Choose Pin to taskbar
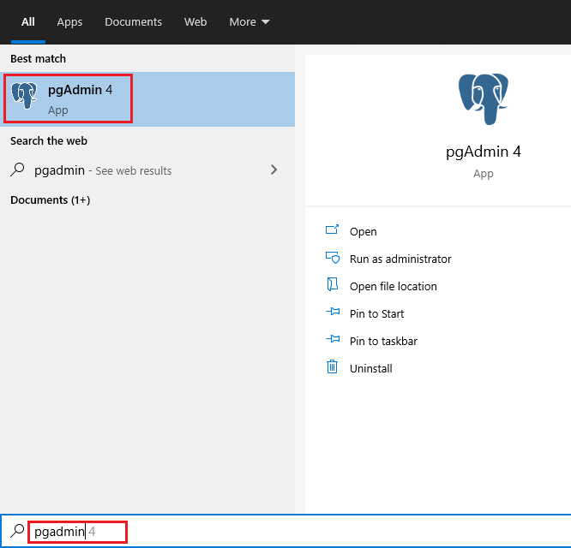This screenshot has height=548, width=571. point(383,341)
